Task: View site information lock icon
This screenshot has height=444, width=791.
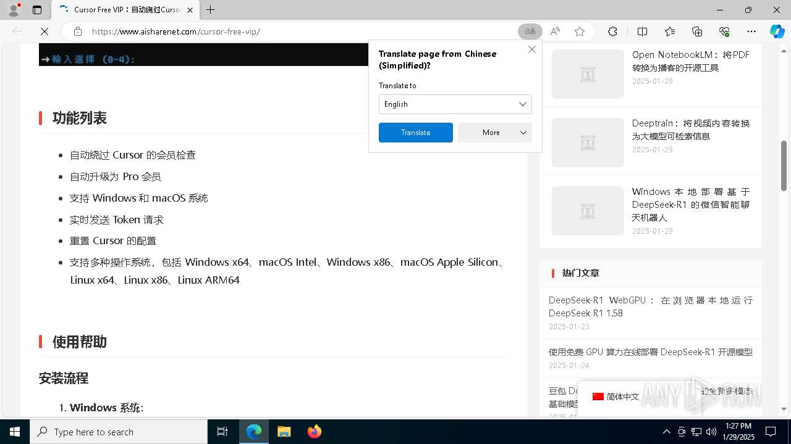Action: (78, 31)
